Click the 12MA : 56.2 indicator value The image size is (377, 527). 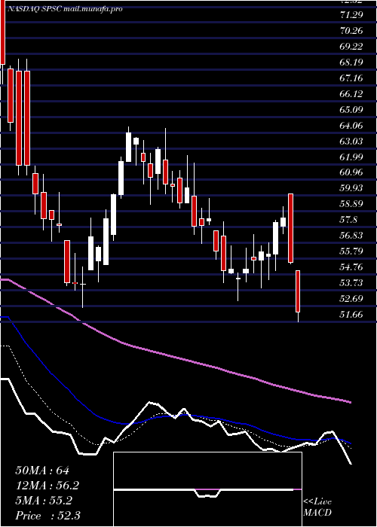click(48, 486)
